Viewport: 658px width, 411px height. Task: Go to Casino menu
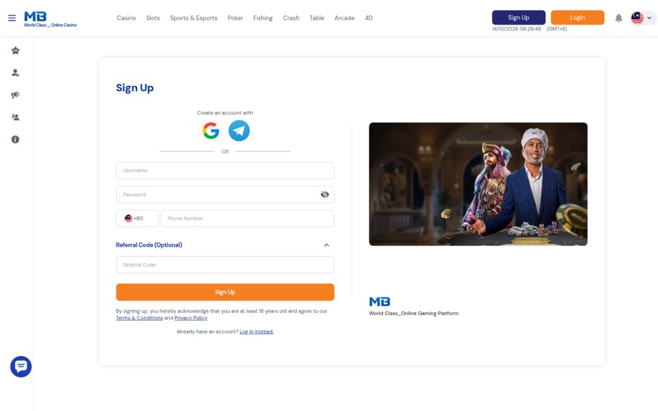126,18
